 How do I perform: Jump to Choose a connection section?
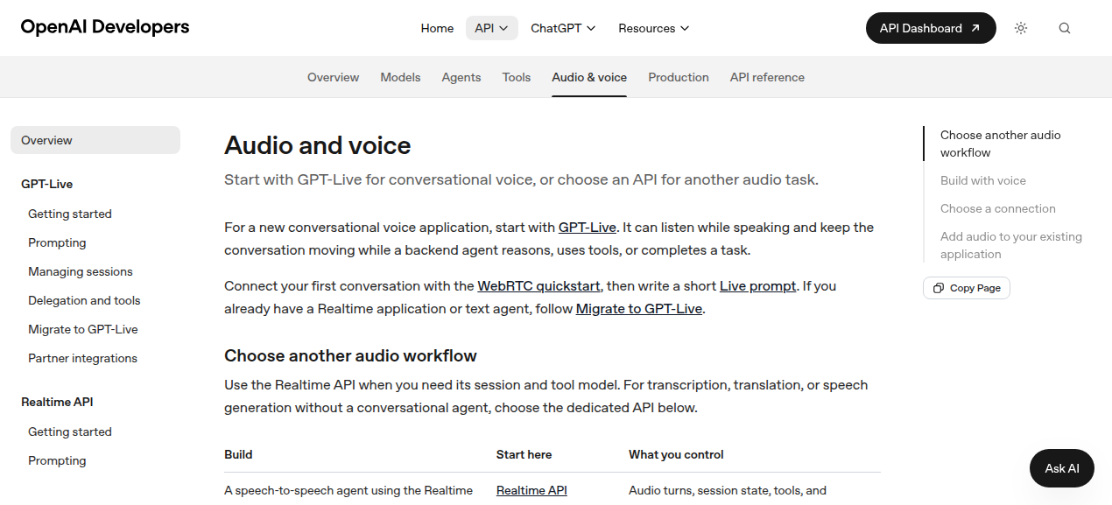(x=998, y=208)
